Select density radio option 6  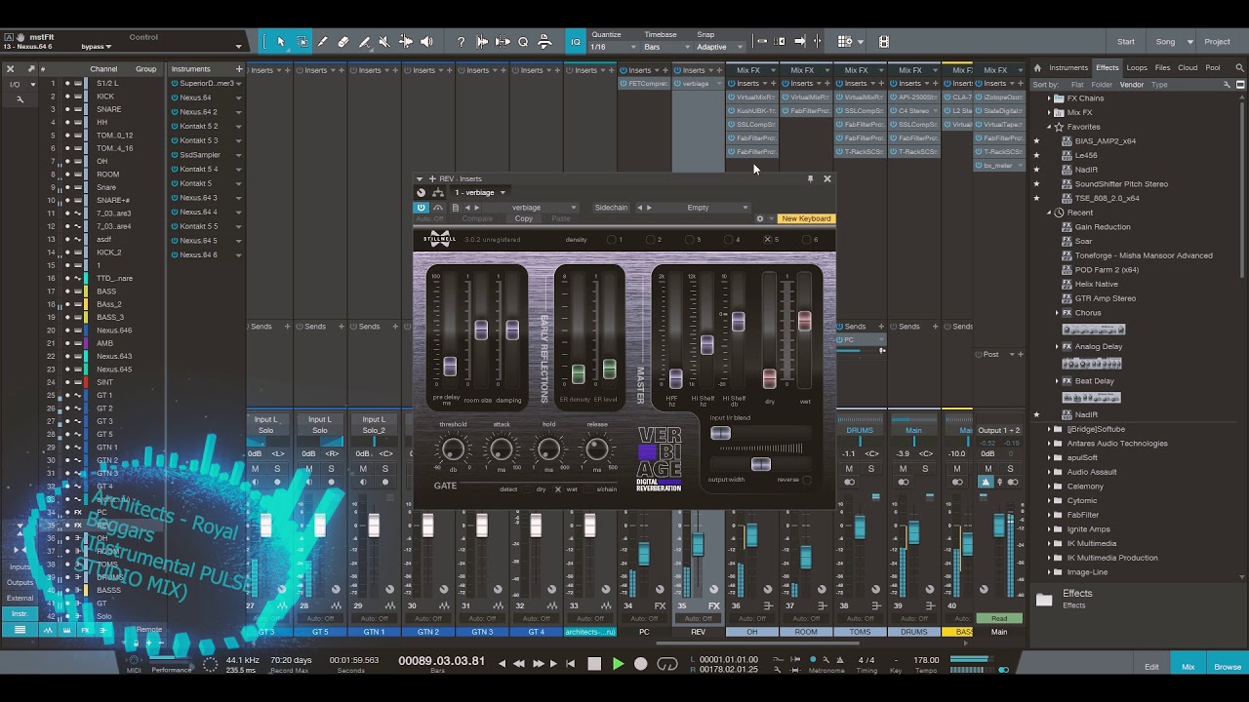click(807, 240)
